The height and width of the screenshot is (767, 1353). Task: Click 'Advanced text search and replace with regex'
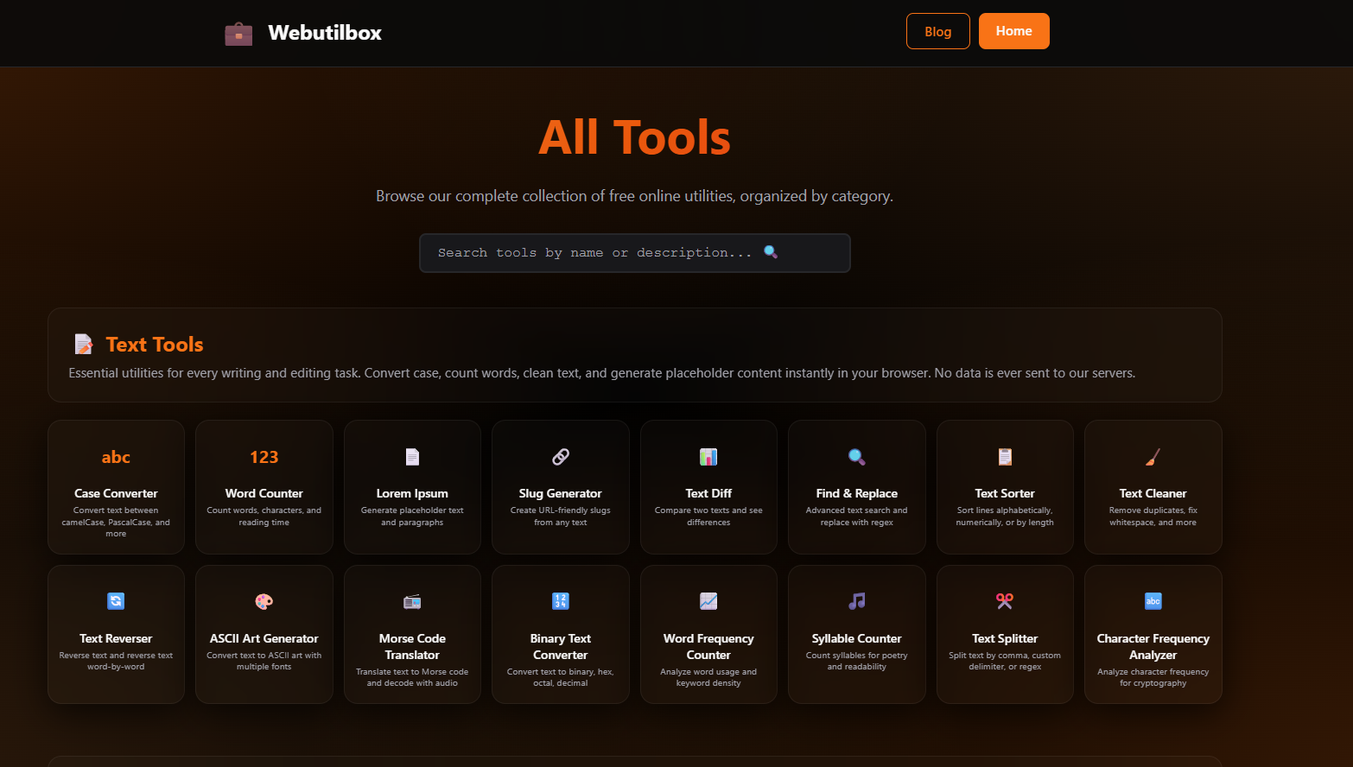(857, 517)
